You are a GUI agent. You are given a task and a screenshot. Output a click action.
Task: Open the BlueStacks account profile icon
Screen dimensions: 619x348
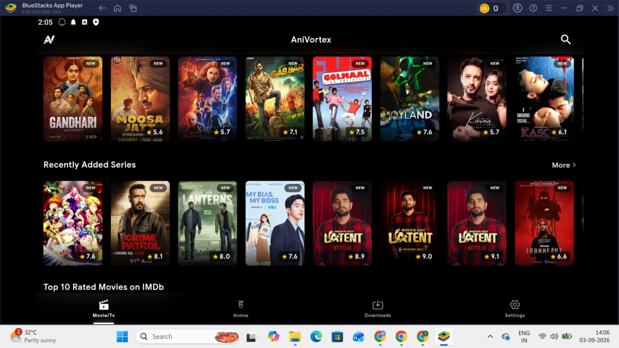click(x=517, y=8)
